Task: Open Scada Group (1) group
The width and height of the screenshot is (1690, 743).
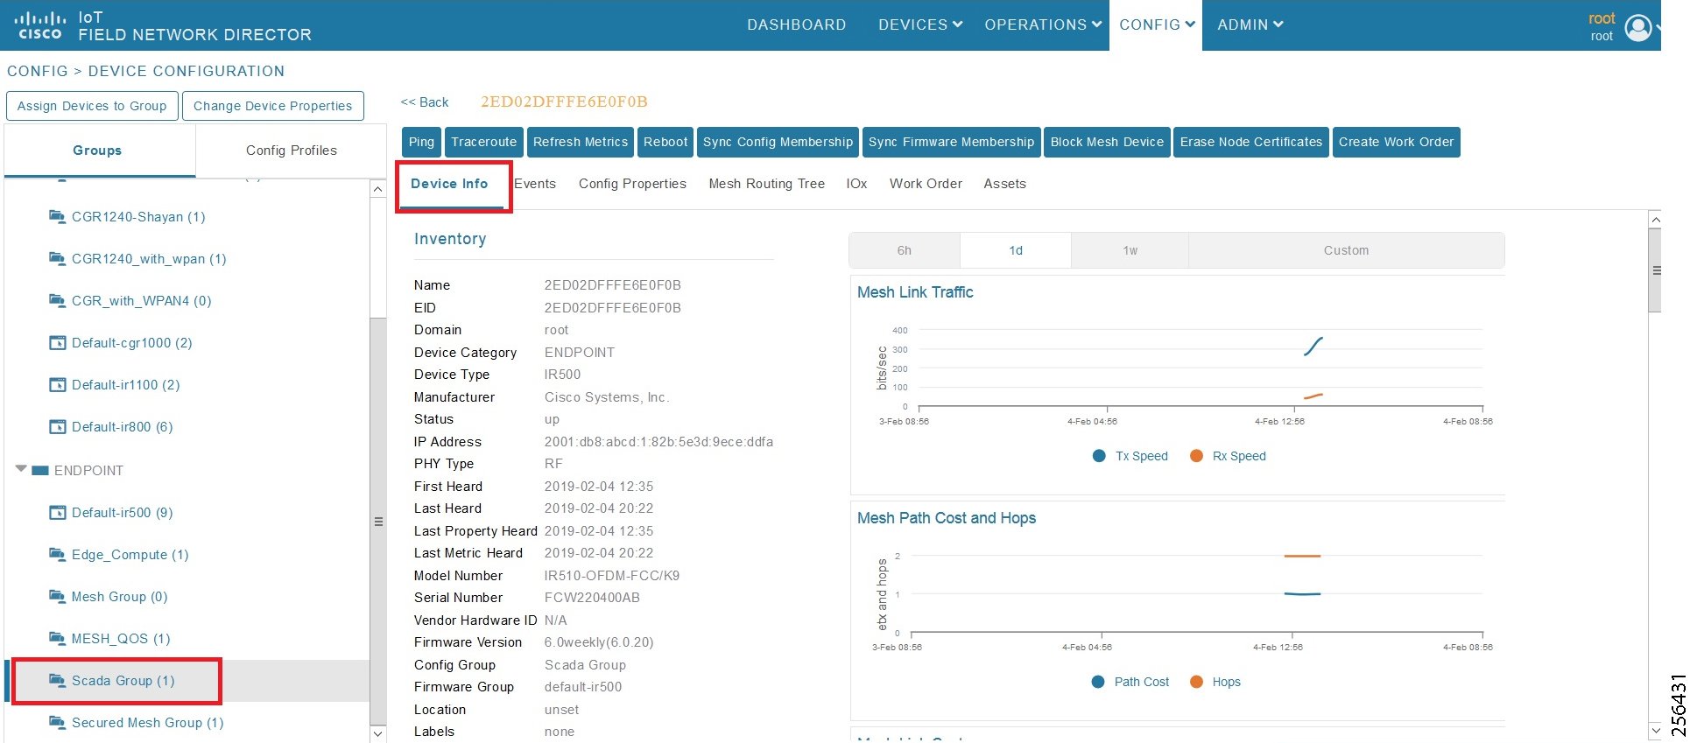Action: [x=123, y=681]
